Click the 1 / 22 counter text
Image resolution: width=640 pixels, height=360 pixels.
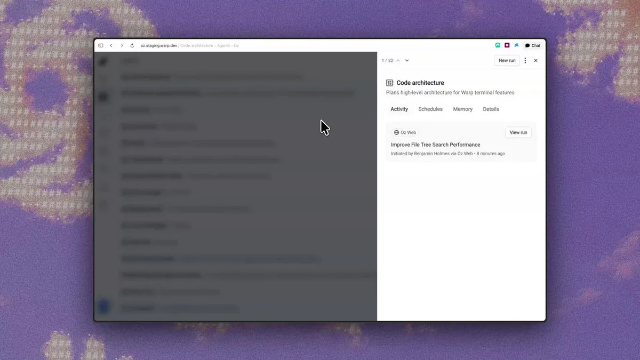[388, 61]
